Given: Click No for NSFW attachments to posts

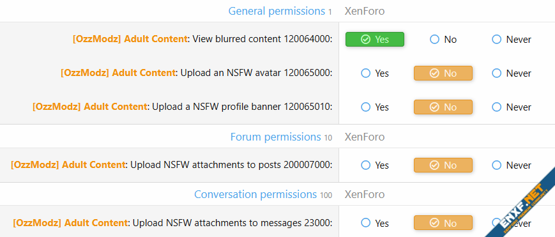Looking at the screenshot, I should coord(443,165).
